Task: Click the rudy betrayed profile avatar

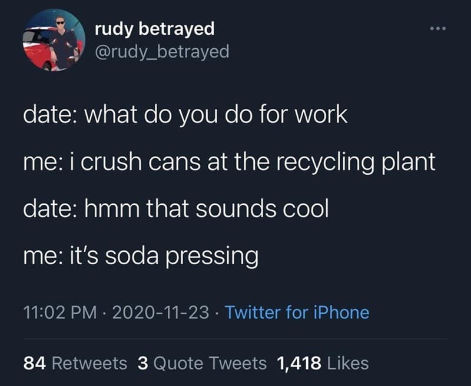Action: 52,39
